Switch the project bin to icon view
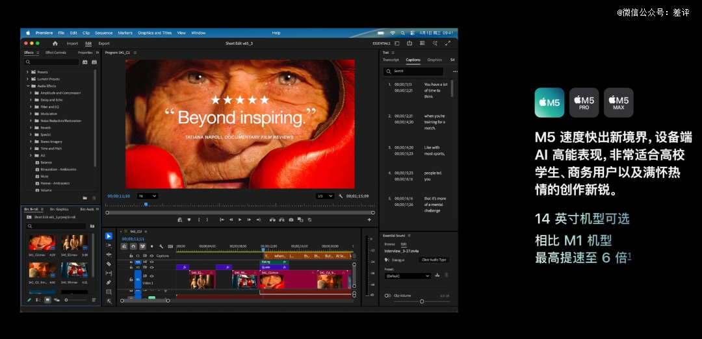The image size is (702, 339). pyautogui.click(x=47, y=300)
